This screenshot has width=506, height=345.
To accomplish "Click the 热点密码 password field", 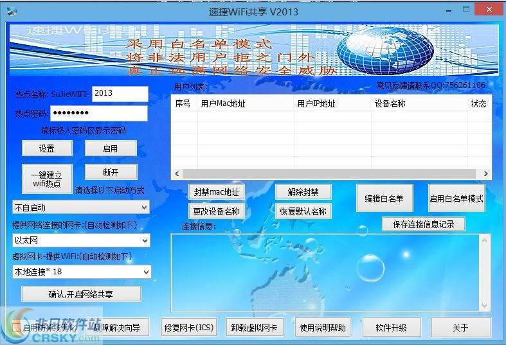I will (x=99, y=113).
